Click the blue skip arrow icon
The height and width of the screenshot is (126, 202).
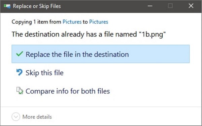tap(20, 72)
